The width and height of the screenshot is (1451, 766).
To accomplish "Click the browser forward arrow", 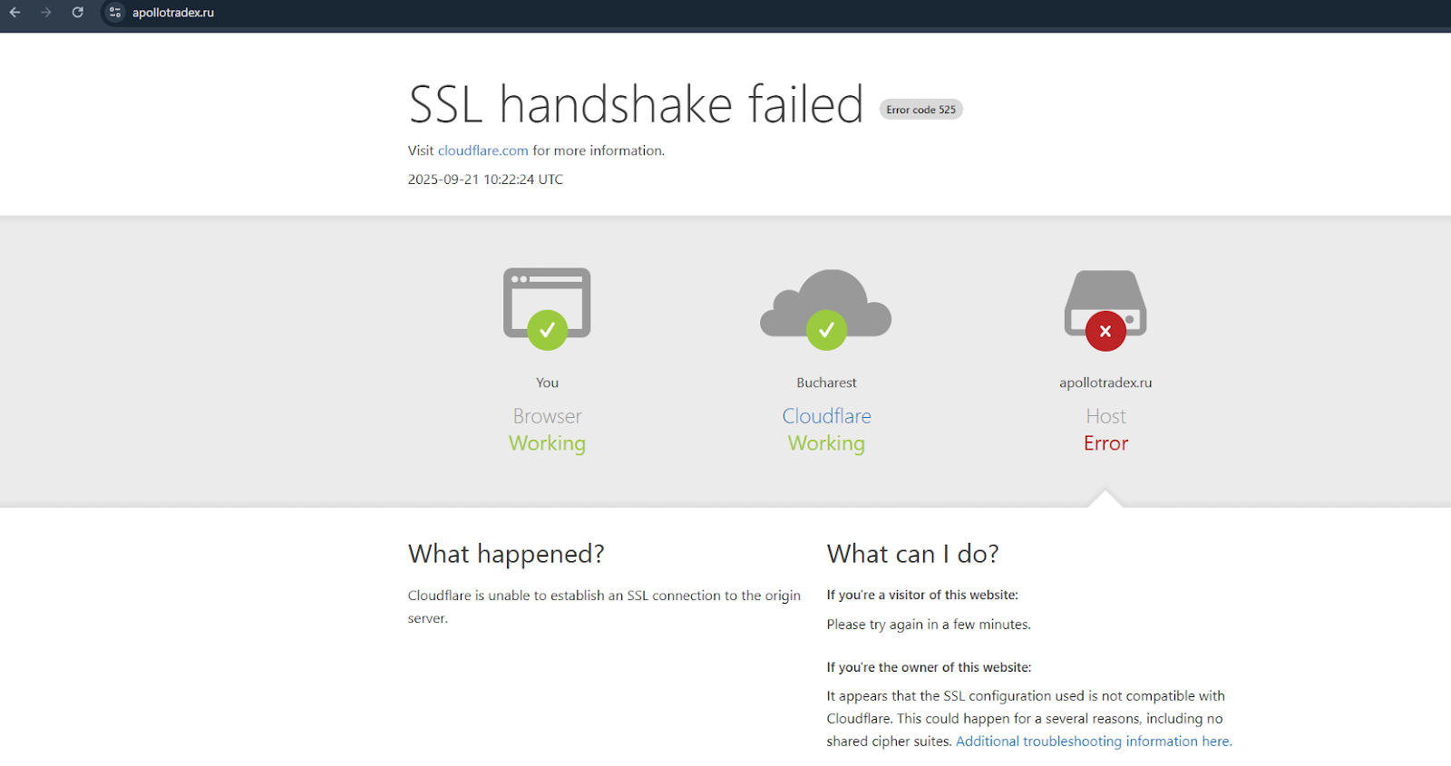I will (x=46, y=13).
